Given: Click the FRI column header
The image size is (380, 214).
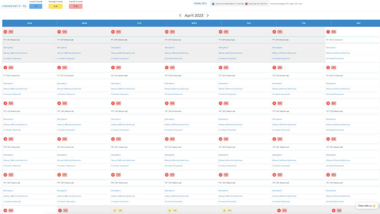Looking at the screenshot, I should [x=304, y=23].
